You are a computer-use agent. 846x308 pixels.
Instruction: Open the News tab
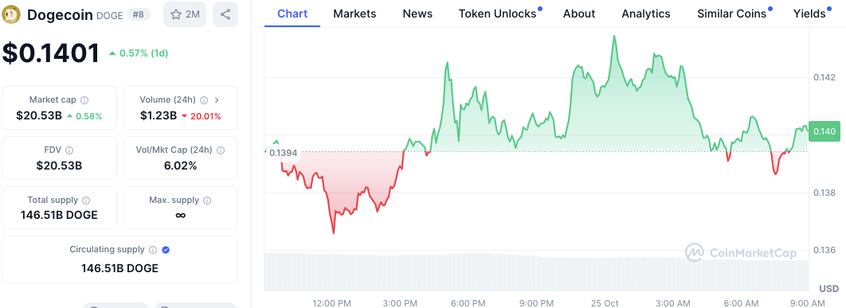(x=417, y=14)
